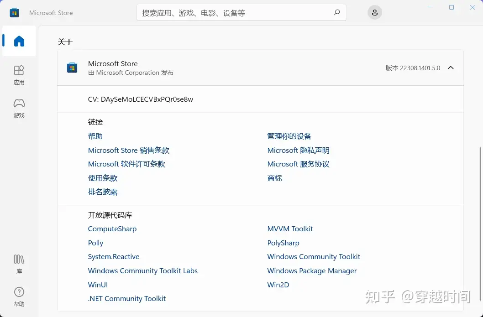Open Microsoft Store 销售条款 link
The image size is (483, 317).
(128, 150)
